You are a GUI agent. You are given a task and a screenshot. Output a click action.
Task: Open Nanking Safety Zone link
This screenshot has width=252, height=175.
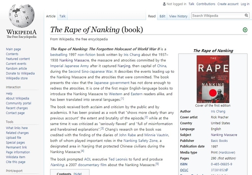[141, 141]
